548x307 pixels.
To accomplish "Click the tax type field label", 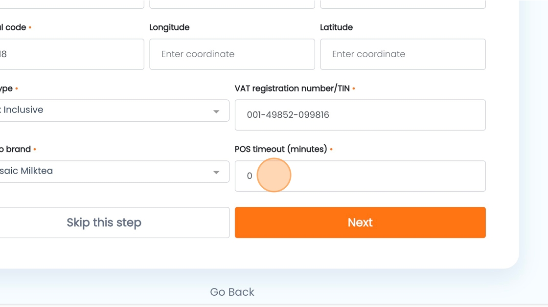I will (x=6, y=88).
